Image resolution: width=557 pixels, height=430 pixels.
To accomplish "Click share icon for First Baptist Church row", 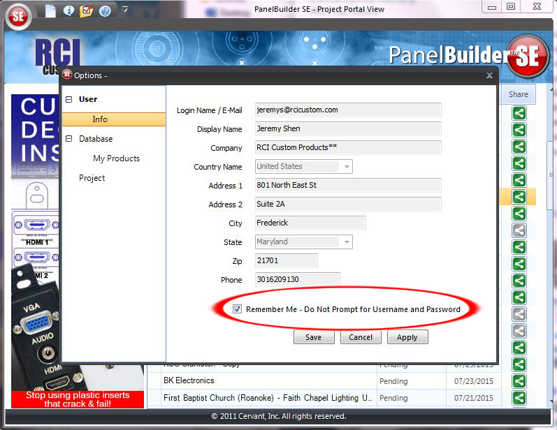I will 519,398.
